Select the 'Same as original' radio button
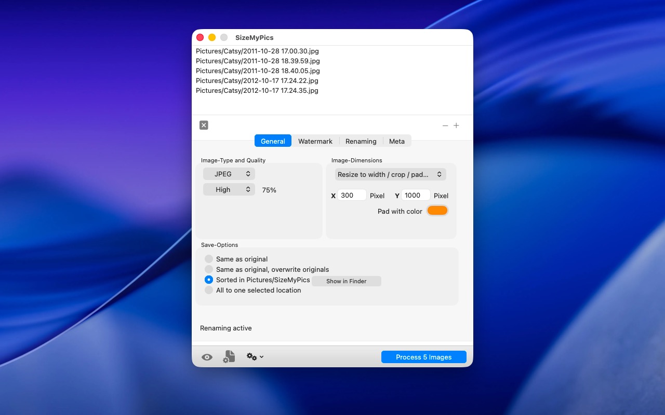 (209, 259)
